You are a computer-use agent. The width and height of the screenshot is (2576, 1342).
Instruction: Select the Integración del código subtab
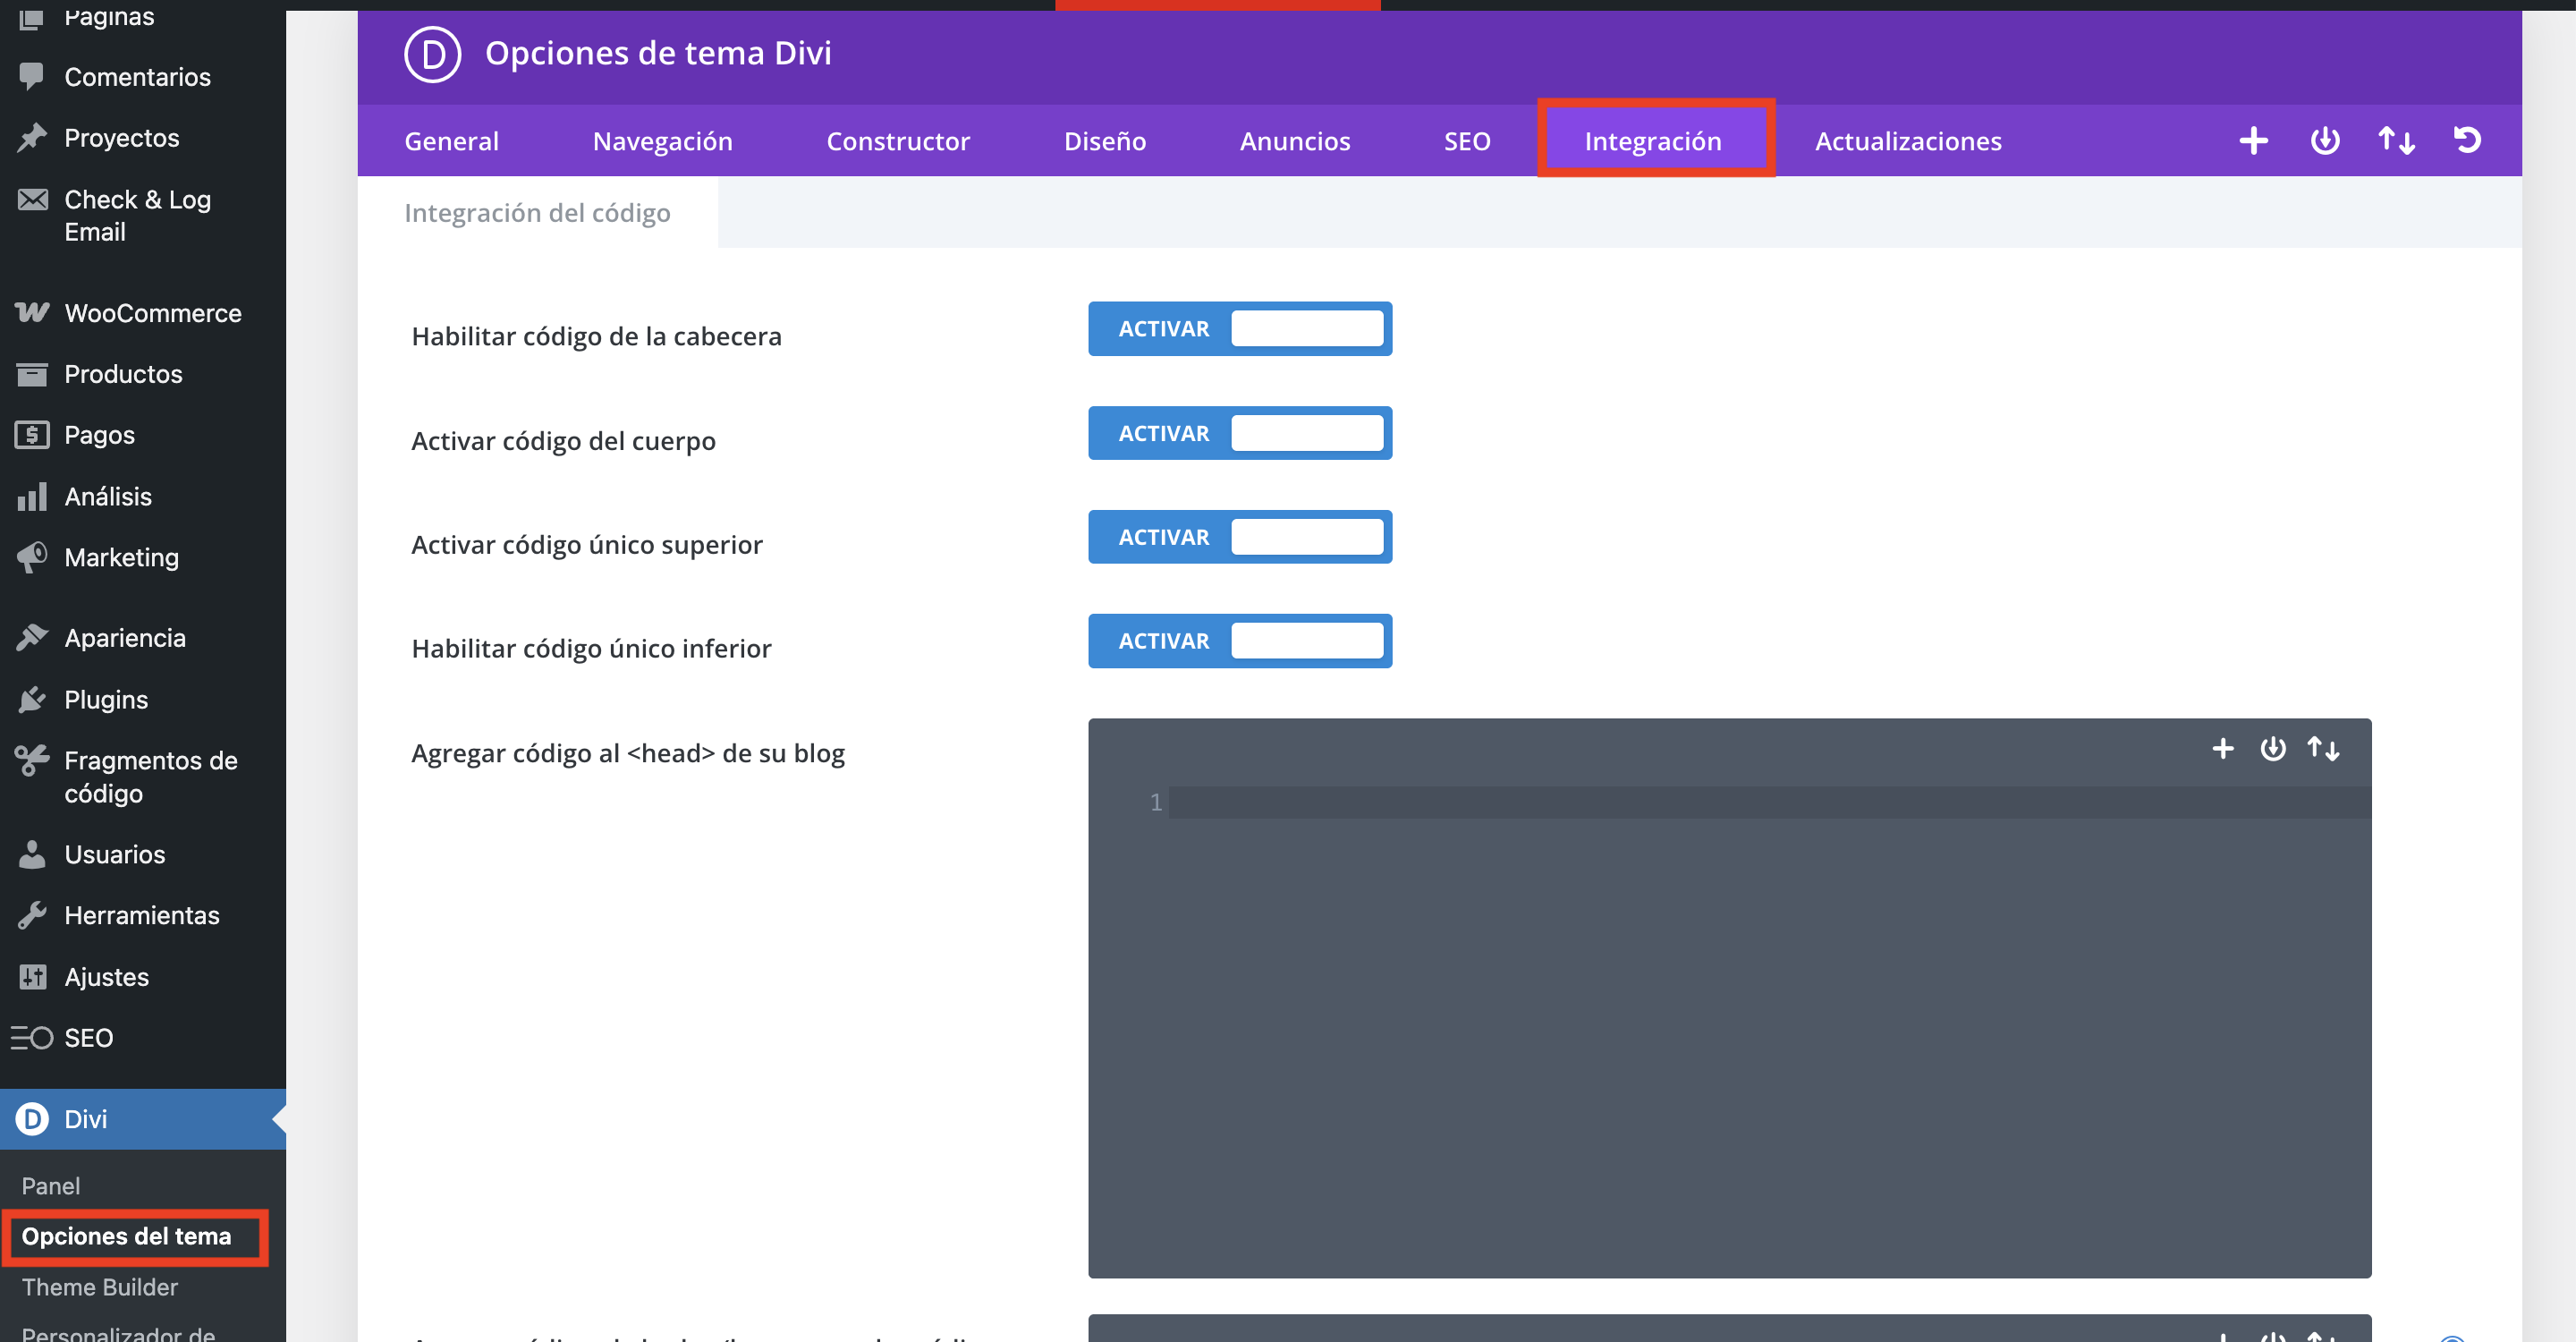tap(537, 213)
